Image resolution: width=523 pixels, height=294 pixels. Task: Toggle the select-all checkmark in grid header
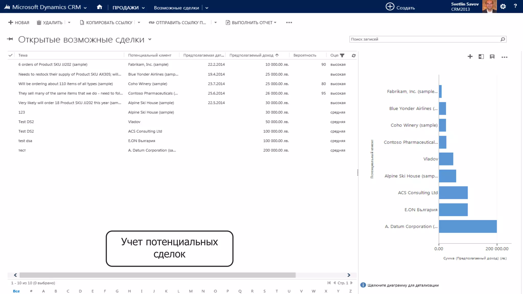click(10, 55)
